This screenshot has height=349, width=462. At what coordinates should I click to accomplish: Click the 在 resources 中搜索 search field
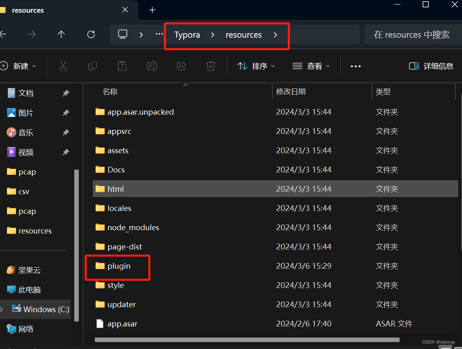[x=412, y=34]
